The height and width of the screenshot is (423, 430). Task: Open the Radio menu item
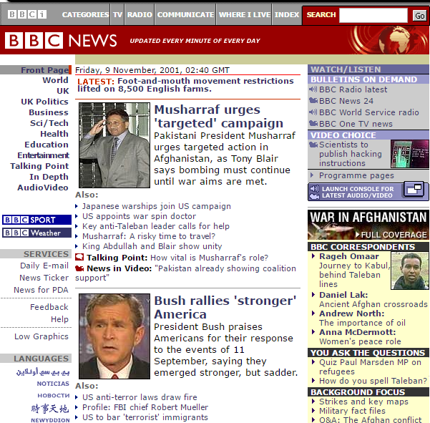[140, 14]
